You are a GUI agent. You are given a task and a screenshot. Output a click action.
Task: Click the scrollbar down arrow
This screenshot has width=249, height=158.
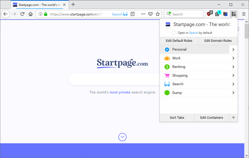click(246, 156)
